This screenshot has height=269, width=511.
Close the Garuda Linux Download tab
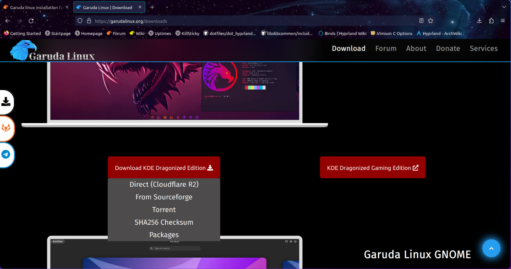pos(140,7)
